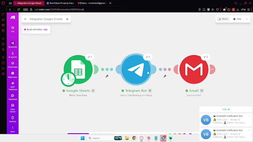Open Webhooks in the sidebar
Viewport: 253px width, 142px height.
tap(13, 75)
